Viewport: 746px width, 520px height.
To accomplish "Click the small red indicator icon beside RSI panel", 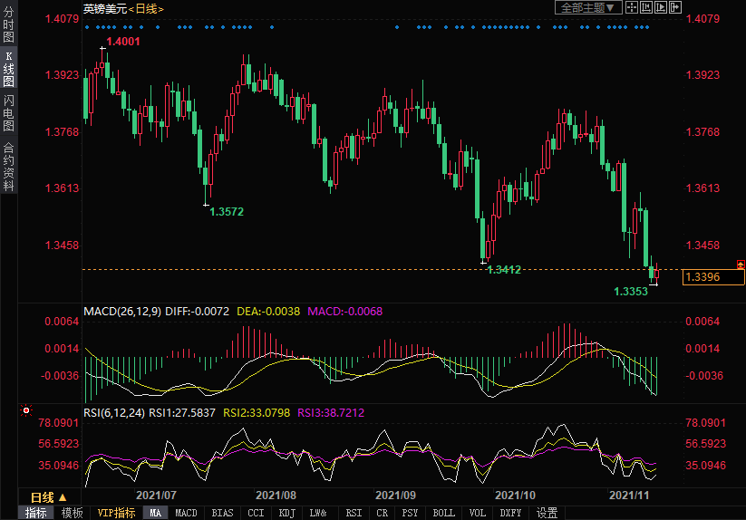I will pos(25,412).
